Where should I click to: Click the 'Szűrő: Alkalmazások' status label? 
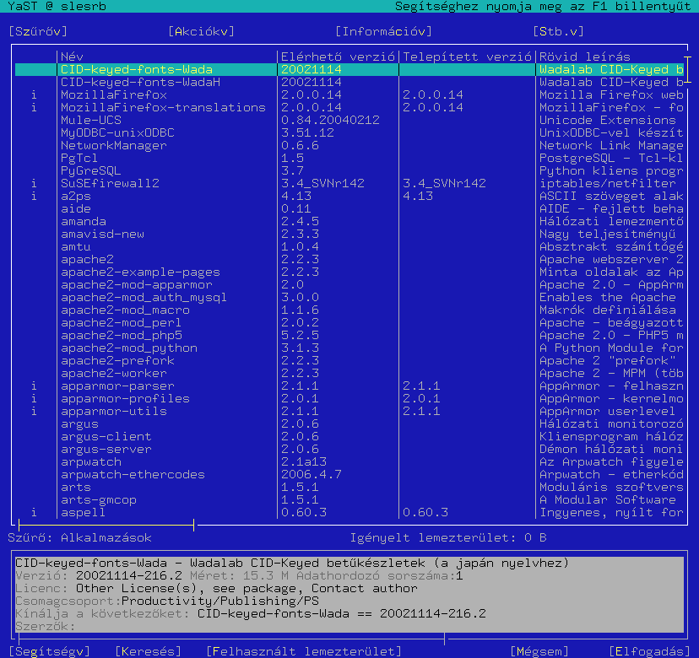80,537
